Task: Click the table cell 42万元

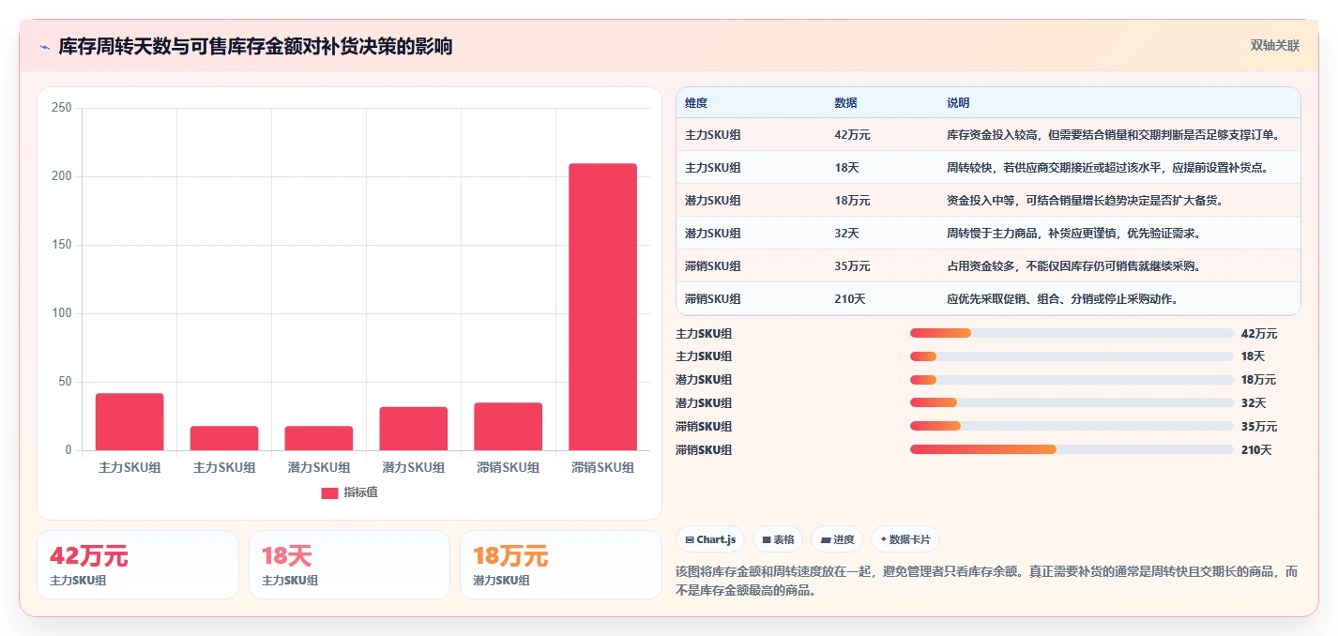Action: pyautogui.click(x=852, y=135)
